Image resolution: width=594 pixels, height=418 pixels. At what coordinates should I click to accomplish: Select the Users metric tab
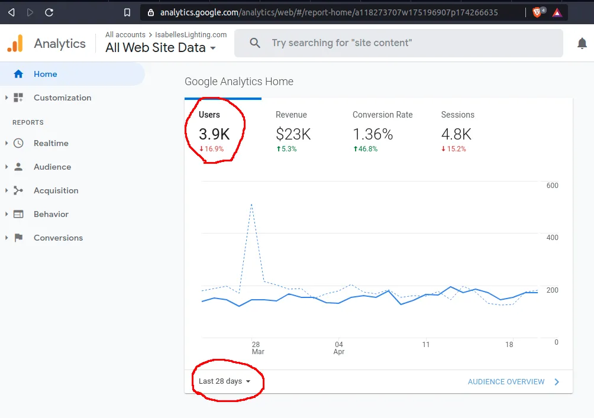tap(214, 131)
